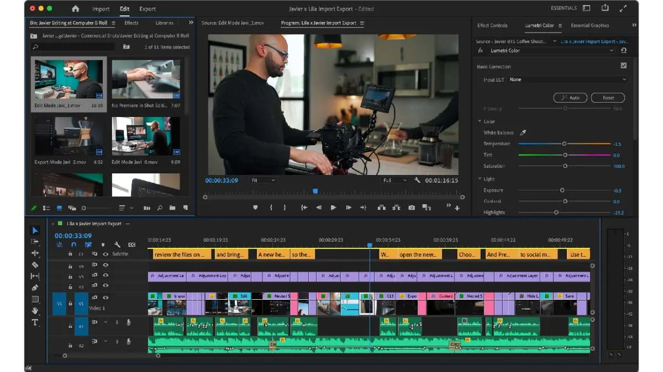
Task: Select the Razor tool in timeline toolbar
Action: (x=35, y=264)
